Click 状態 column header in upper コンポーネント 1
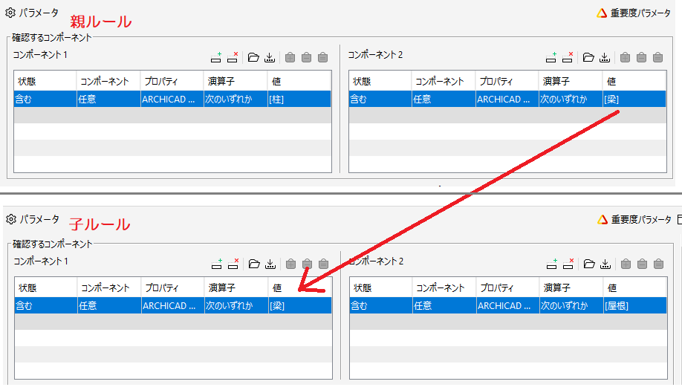The image size is (682, 390). [x=45, y=81]
